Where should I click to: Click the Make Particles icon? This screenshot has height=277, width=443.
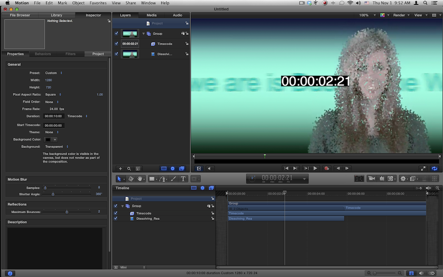point(424,178)
